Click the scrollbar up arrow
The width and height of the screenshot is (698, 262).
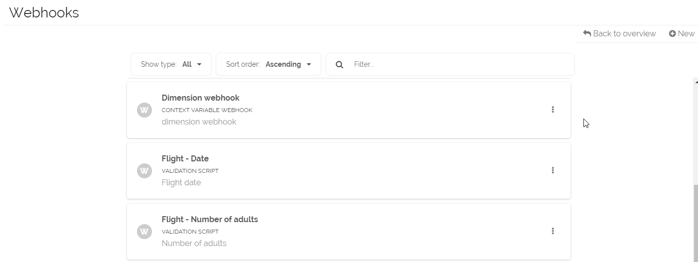coord(696,82)
